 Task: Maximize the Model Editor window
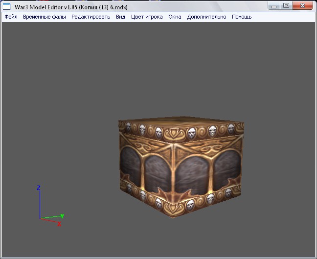point(286,6)
